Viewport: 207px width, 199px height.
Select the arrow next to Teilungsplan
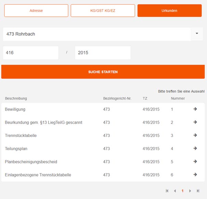(x=195, y=149)
